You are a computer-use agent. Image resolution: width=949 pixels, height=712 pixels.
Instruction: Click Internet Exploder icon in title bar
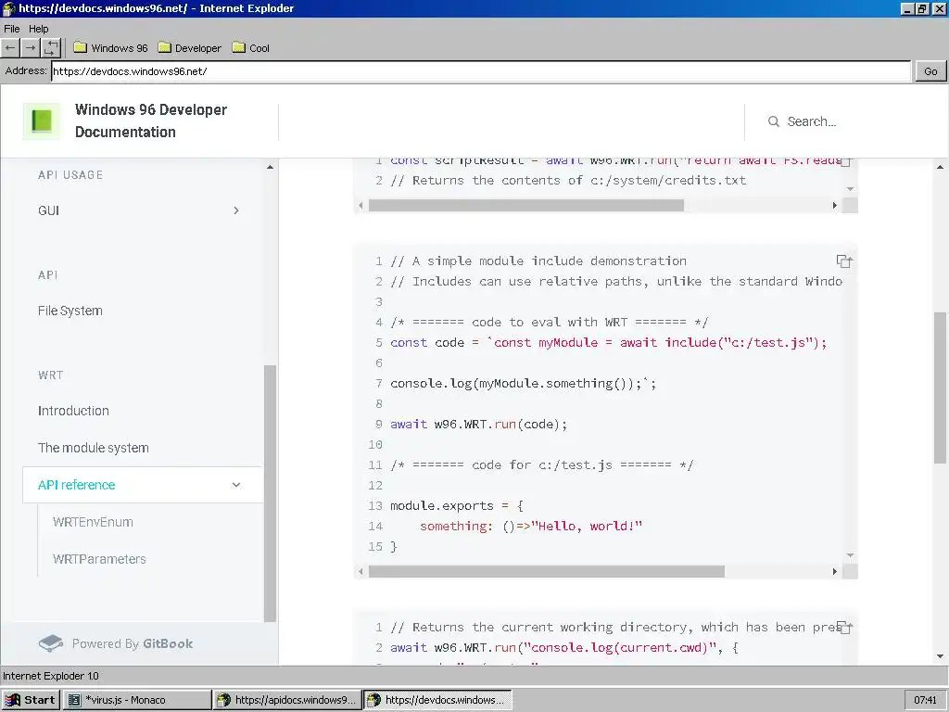coord(9,8)
